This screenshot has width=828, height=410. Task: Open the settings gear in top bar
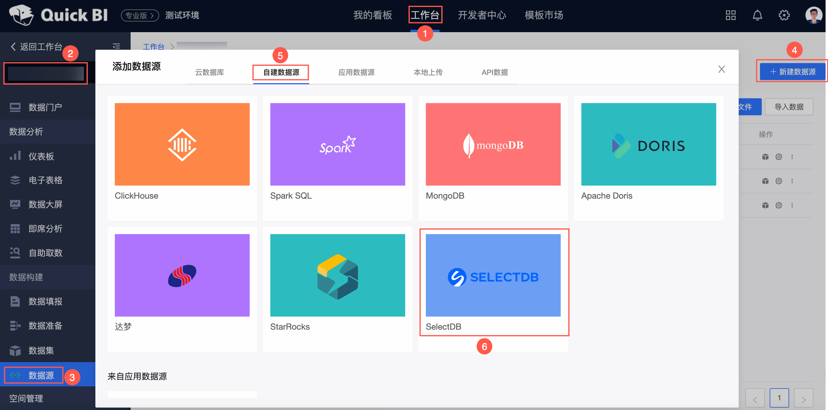[x=784, y=15]
